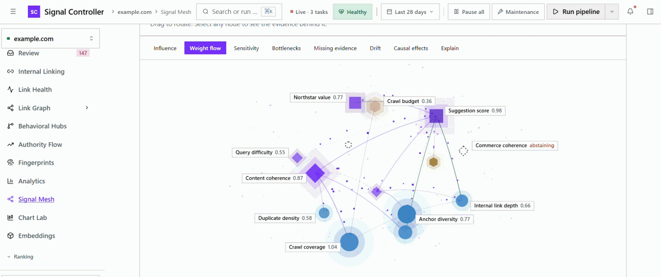Click the Crawl coverage 1.04 label
661x277 pixels.
313,247
